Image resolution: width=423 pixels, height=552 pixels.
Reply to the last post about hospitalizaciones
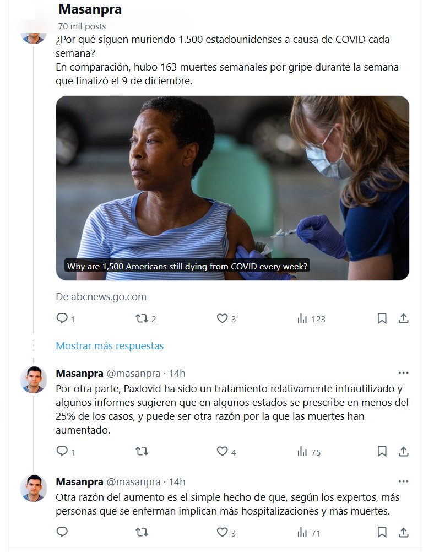click(62, 532)
